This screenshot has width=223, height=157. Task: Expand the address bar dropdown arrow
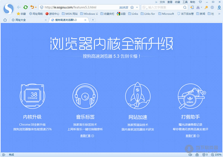[x=137, y=7]
